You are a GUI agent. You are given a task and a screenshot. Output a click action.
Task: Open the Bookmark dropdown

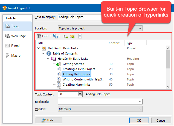coord(100,102)
